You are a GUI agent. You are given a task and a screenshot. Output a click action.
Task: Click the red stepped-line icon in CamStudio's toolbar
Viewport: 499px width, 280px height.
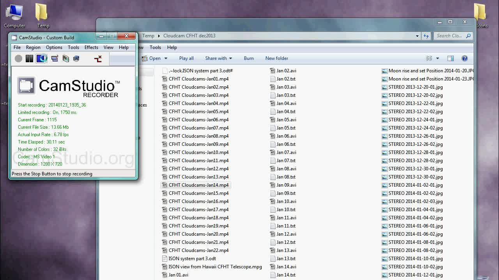pyautogui.click(x=98, y=58)
